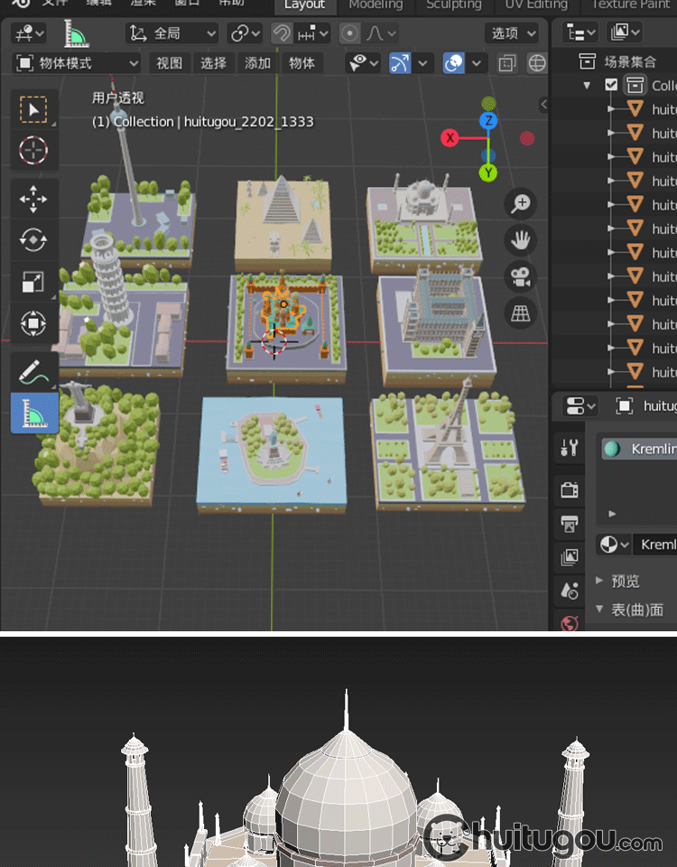This screenshot has height=867, width=677.
Task: Open the material browse dropdown beside Kreml
Action: (x=614, y=545)
